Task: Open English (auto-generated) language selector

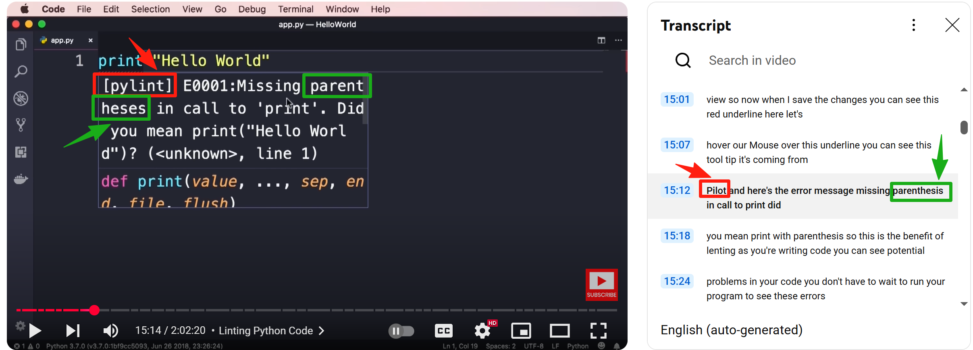Action: [732, 330]
